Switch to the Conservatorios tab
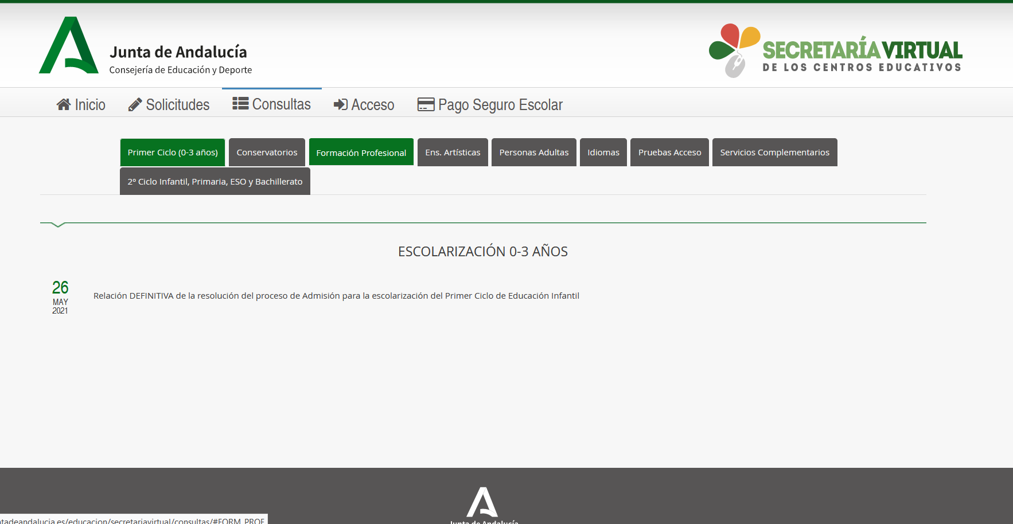The image size is (1013, 524). (267, 152)
